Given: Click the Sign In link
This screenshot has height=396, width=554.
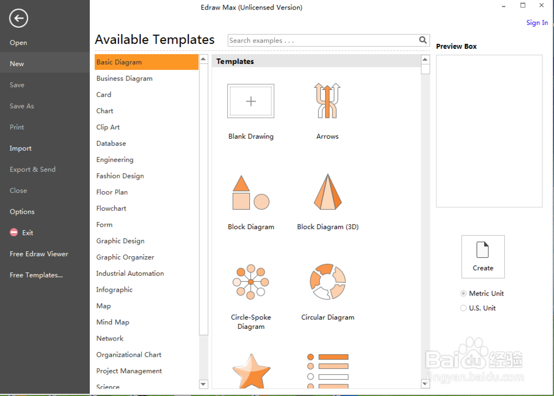Looking at the screenshot, I should (537, 23).
